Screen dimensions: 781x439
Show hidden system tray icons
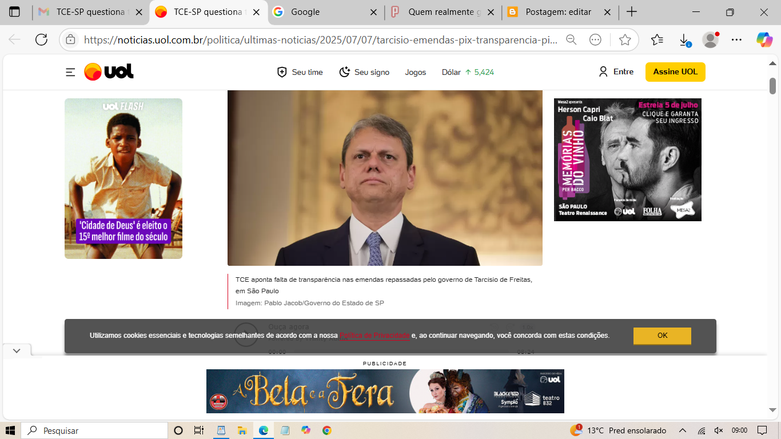click(683, 430)
